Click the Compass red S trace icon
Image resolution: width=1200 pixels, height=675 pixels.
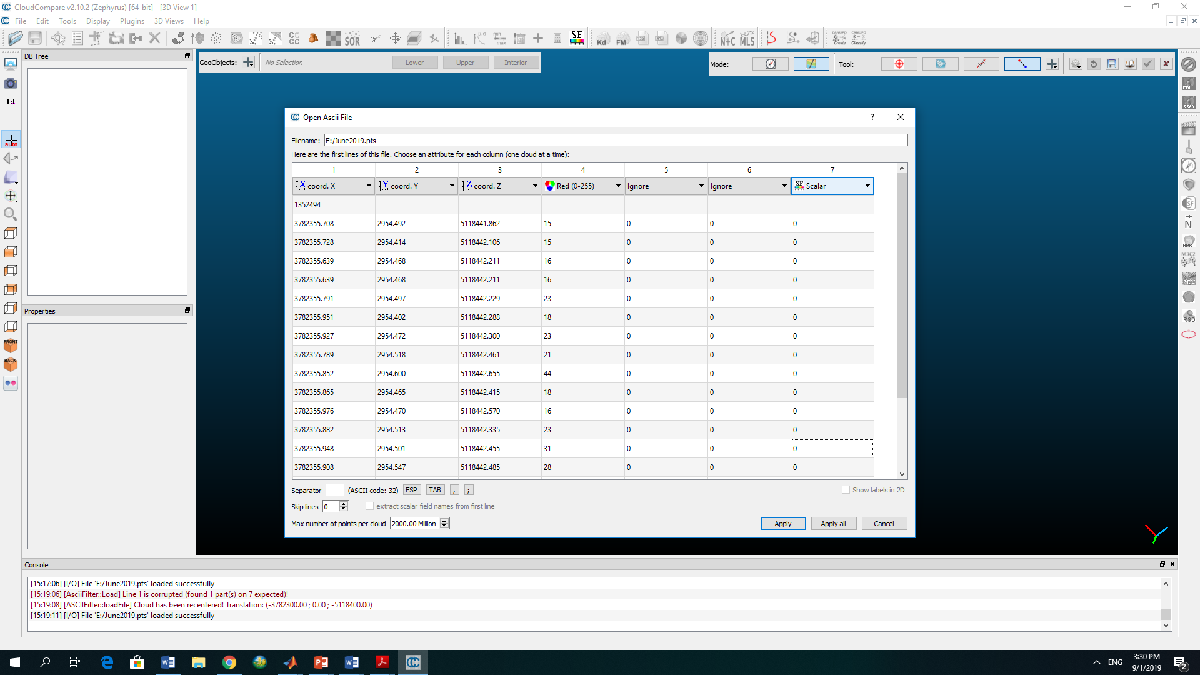click(772, 38)
